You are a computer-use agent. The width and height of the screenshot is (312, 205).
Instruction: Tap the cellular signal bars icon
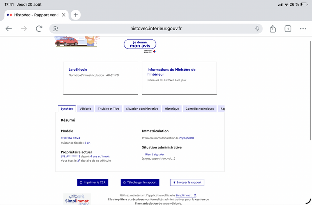pos(280,4)
